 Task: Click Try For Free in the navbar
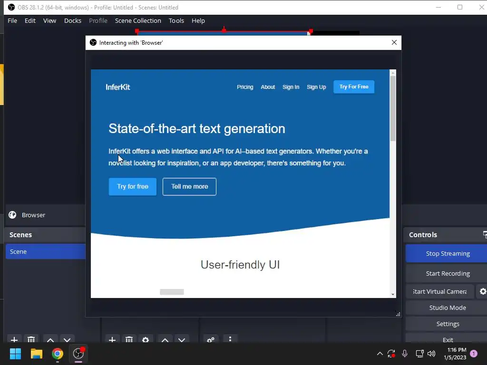[x=354, y=86]
